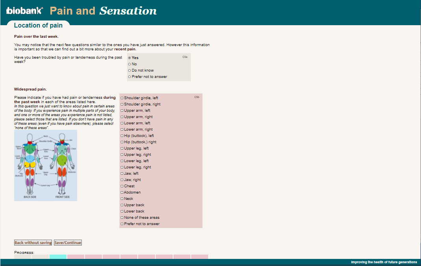The height and width of the screenshot is (266, 421).
Task: Click the cyan progress bar segment
Action: click(58, 257)
